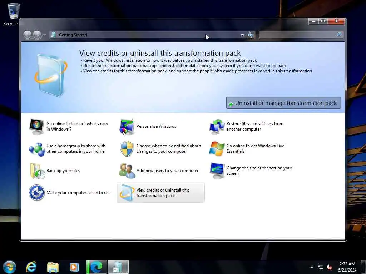Open 'Use a homegroup to share' text

(76, 148)
